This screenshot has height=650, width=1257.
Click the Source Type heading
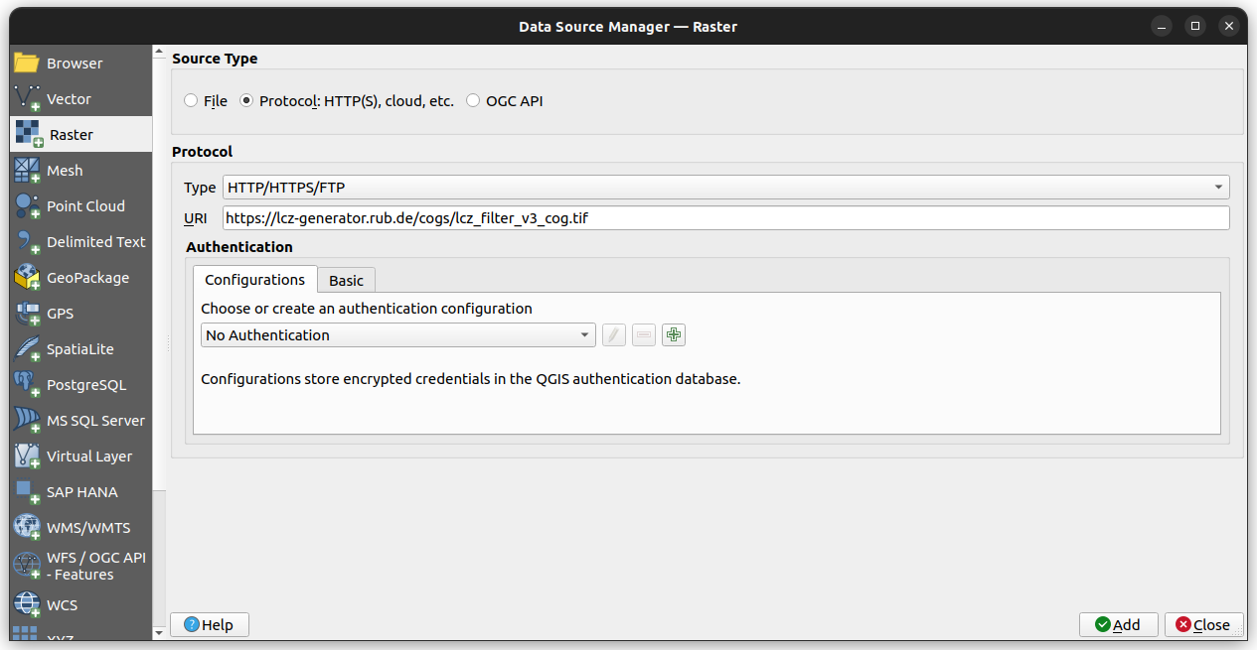(x=215, y=59)
